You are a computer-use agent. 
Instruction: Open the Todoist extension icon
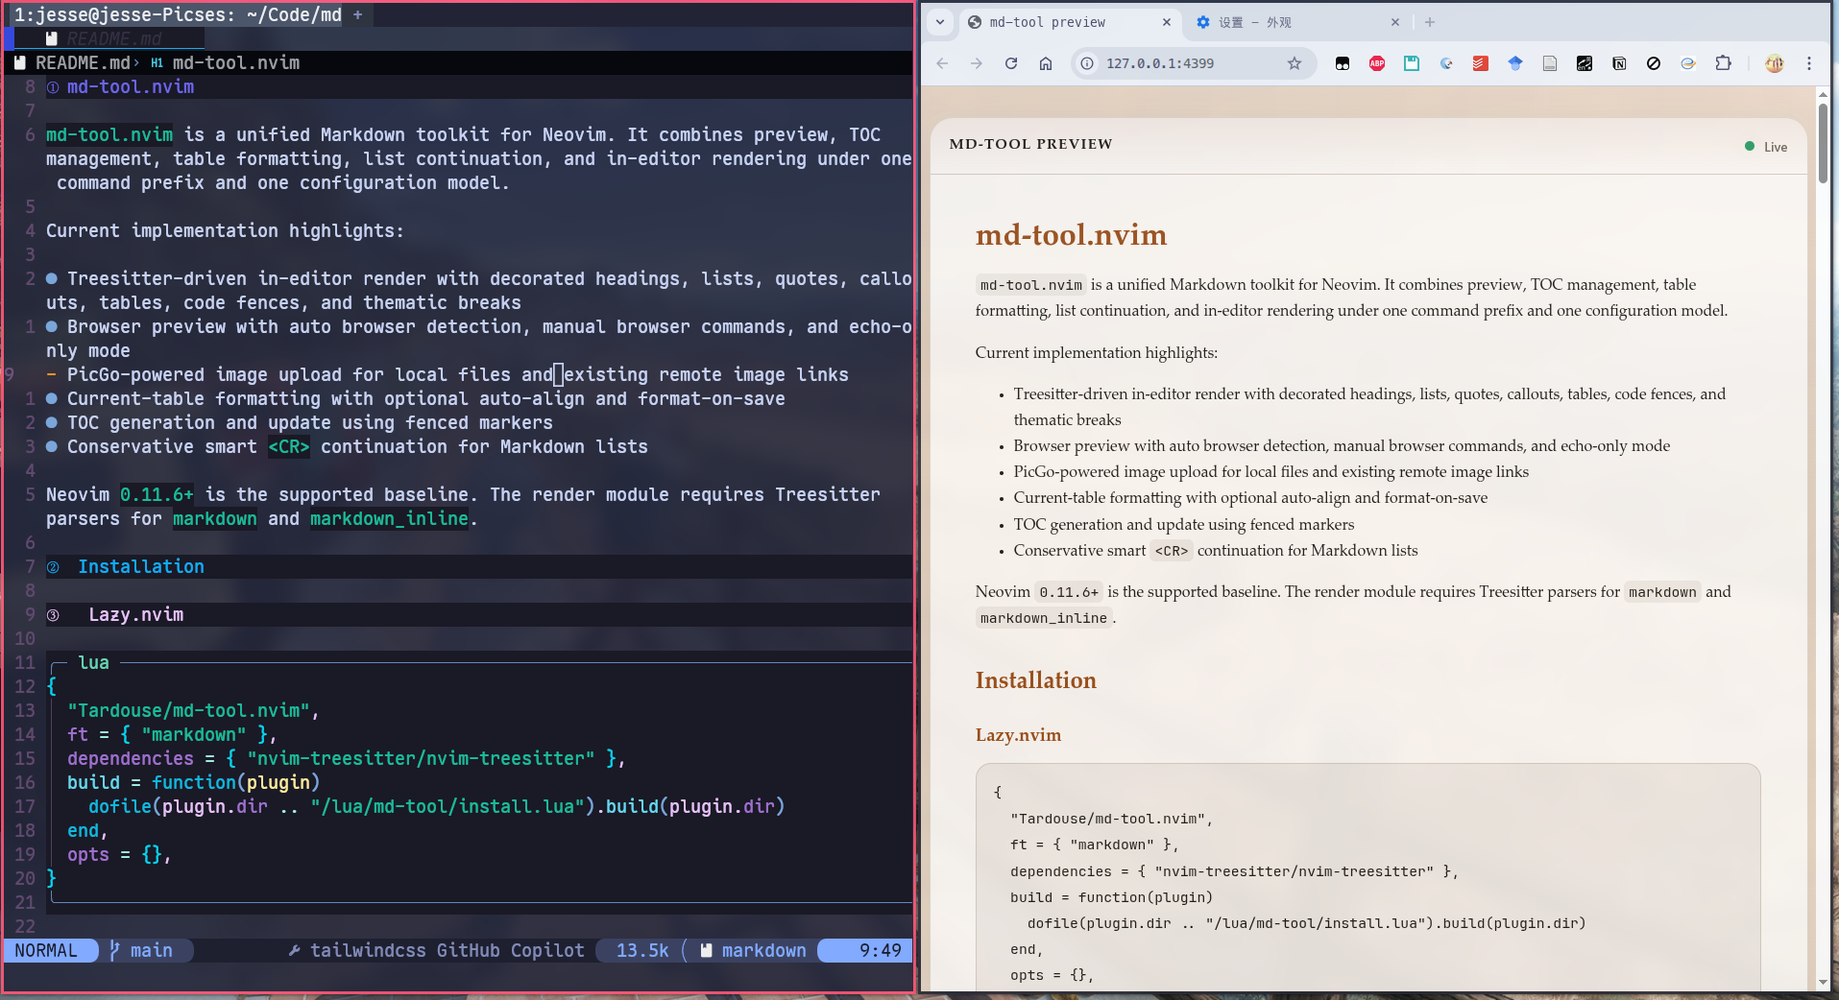pyautogui.click(x=1480, y=63)
